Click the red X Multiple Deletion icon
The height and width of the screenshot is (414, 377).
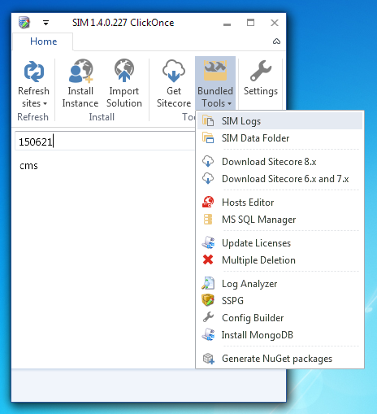point(208,259)
